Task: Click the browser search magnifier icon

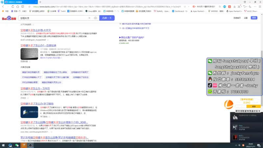Action: 220,7
